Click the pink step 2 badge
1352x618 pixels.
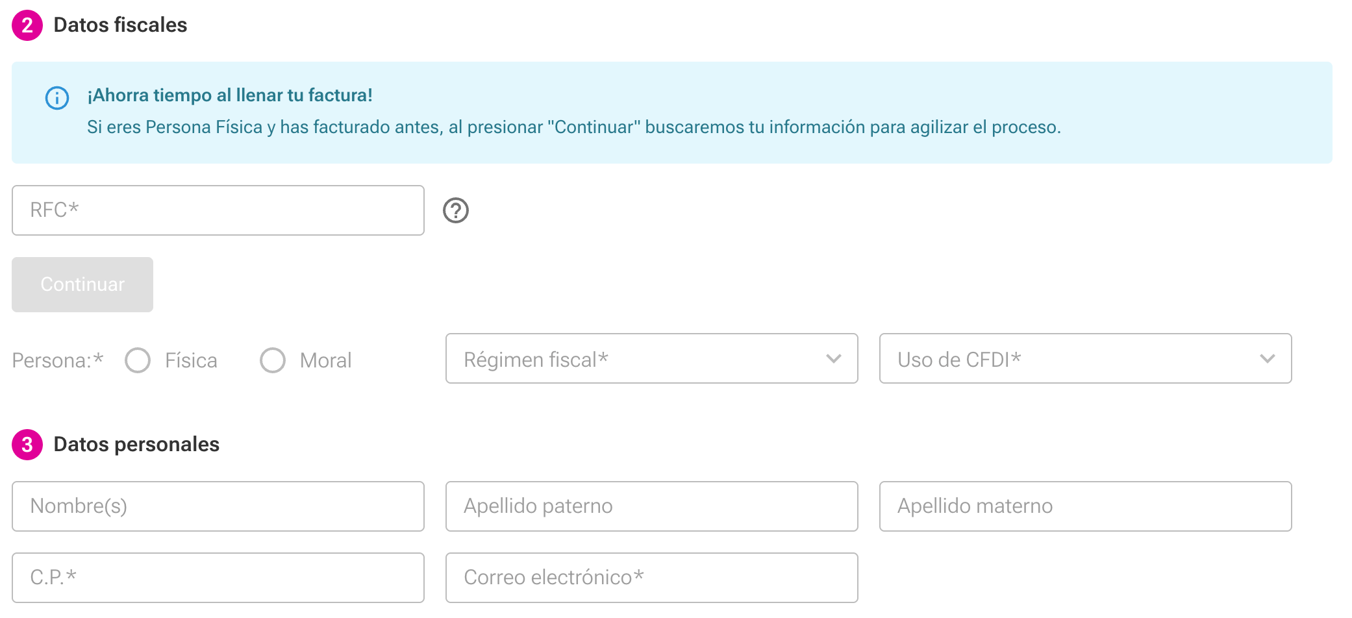click(26, 25)
